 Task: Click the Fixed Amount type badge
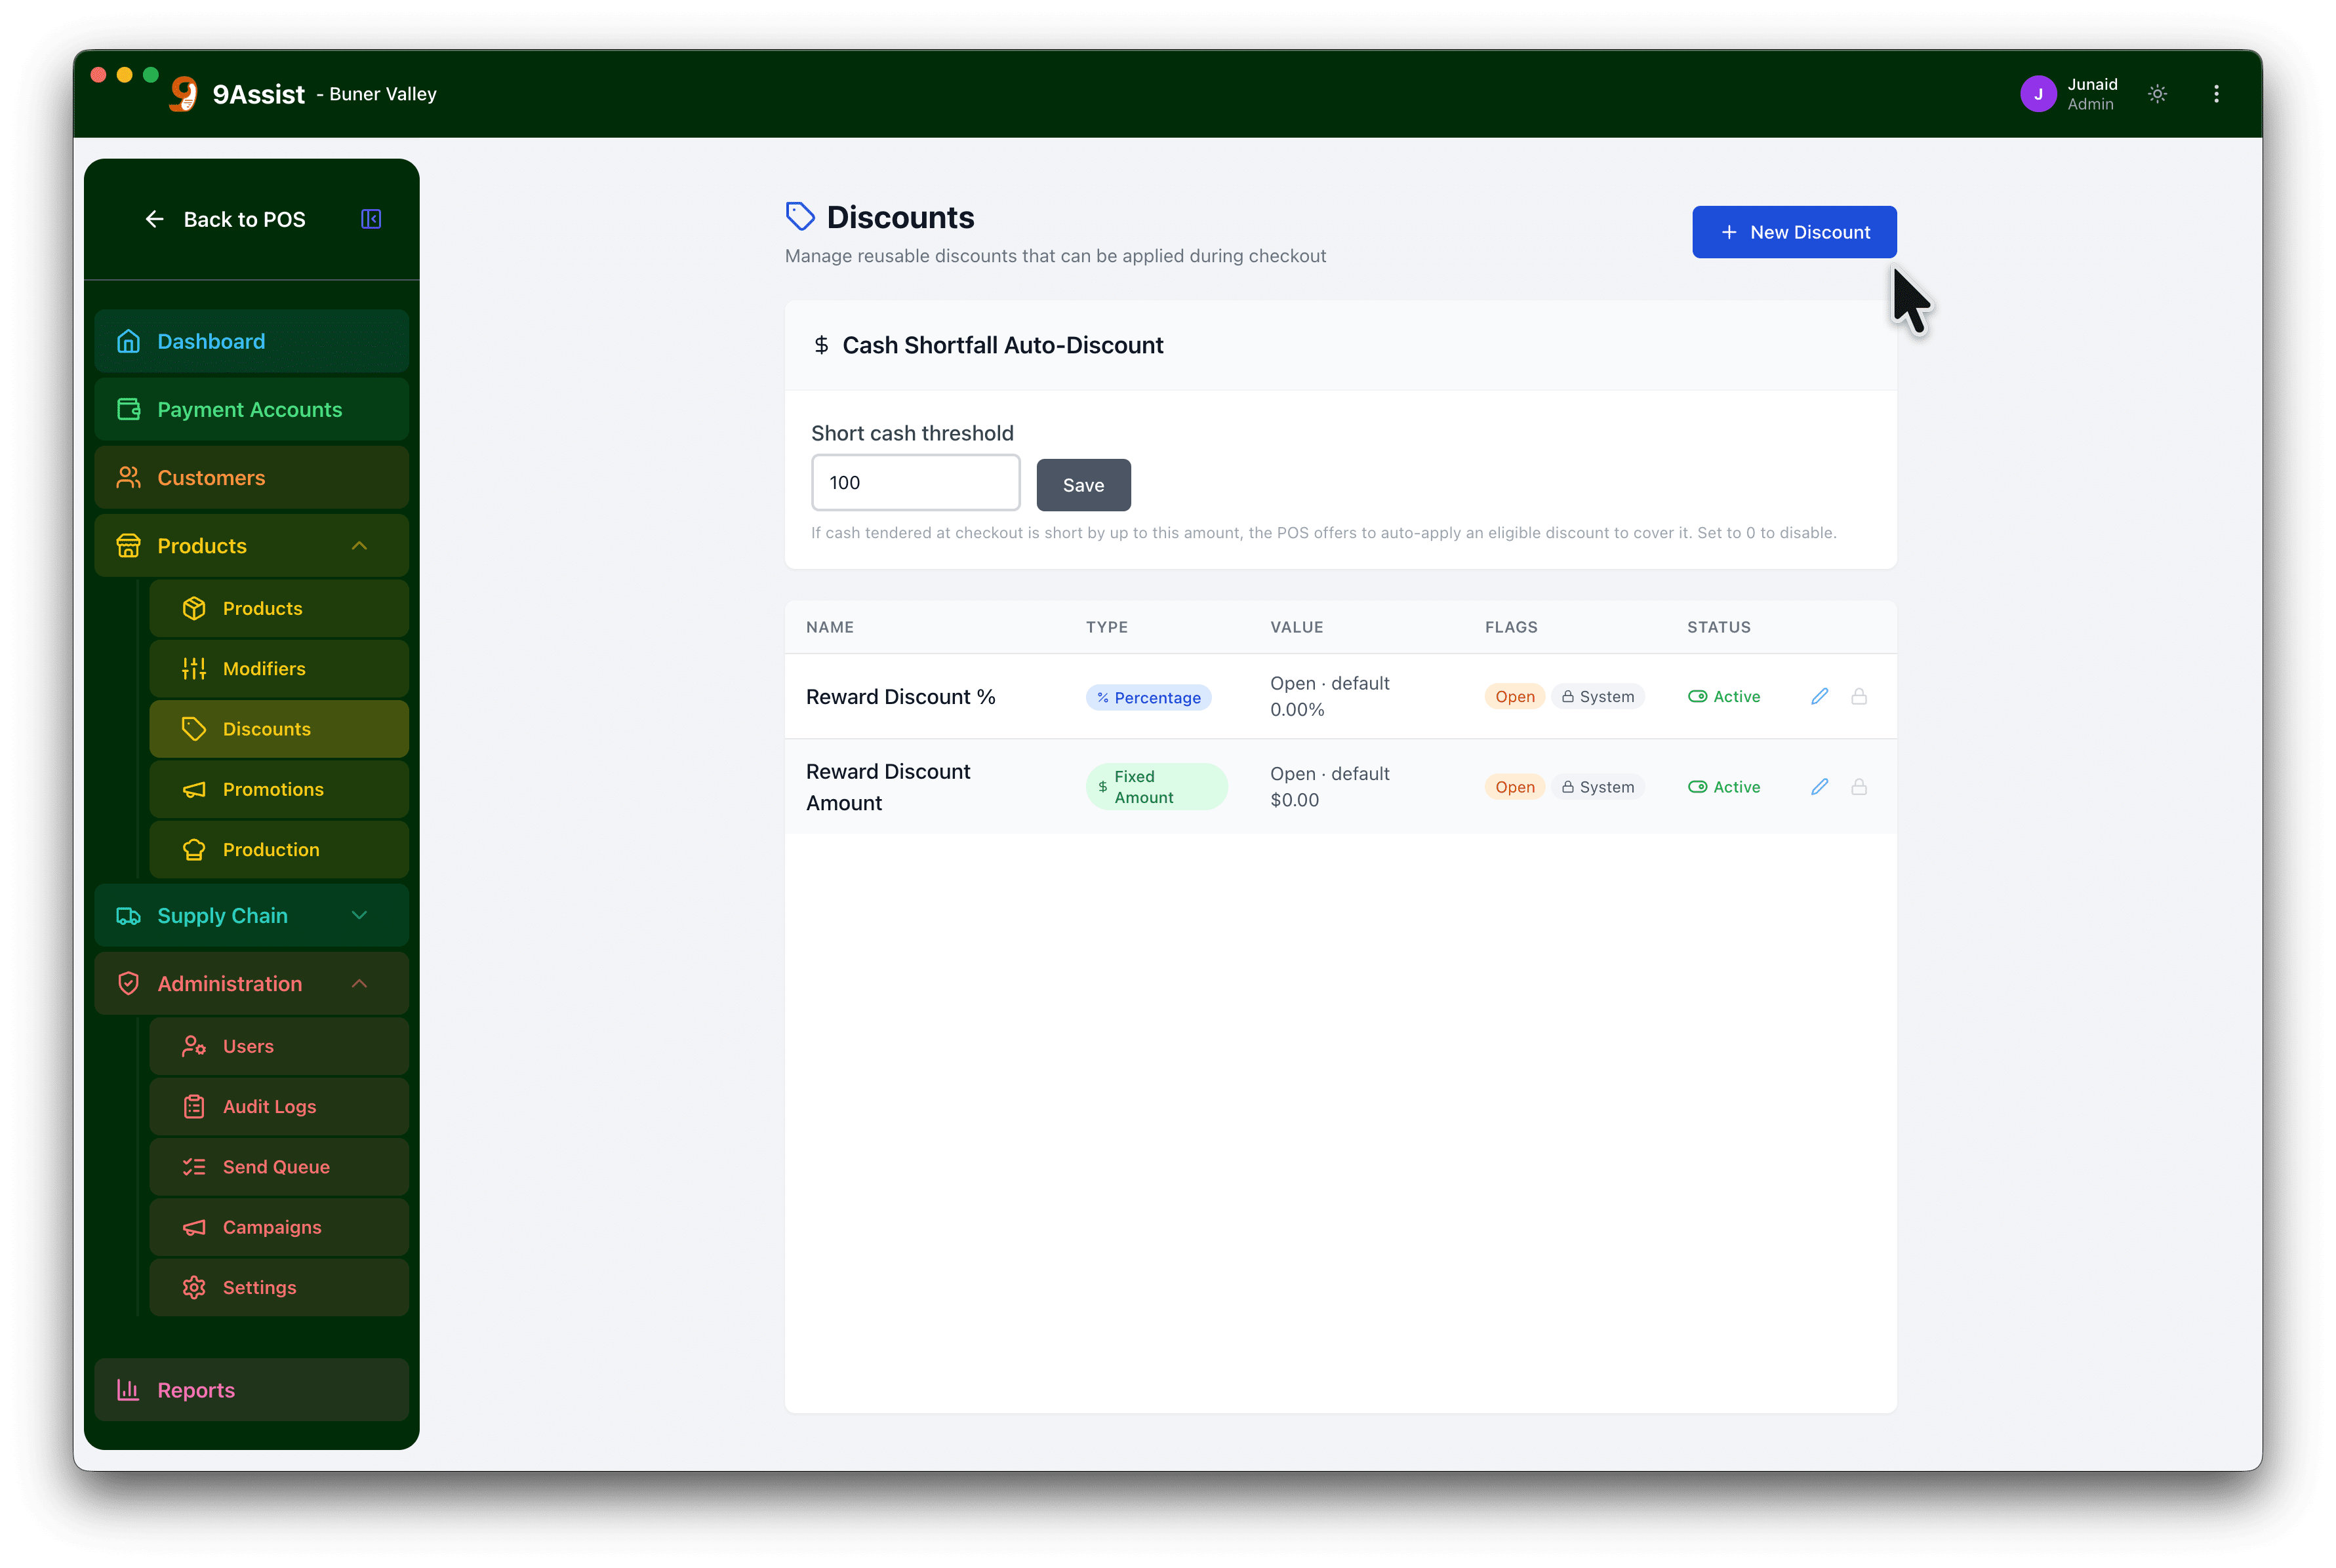[1156, 787]
